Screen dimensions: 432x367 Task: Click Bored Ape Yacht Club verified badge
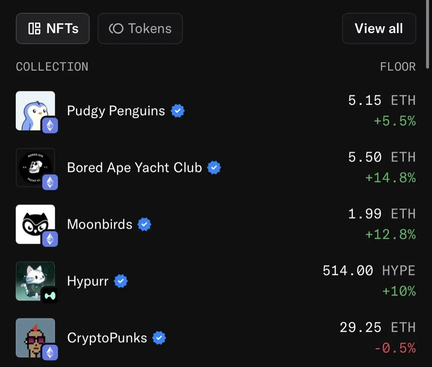(214, 168)
